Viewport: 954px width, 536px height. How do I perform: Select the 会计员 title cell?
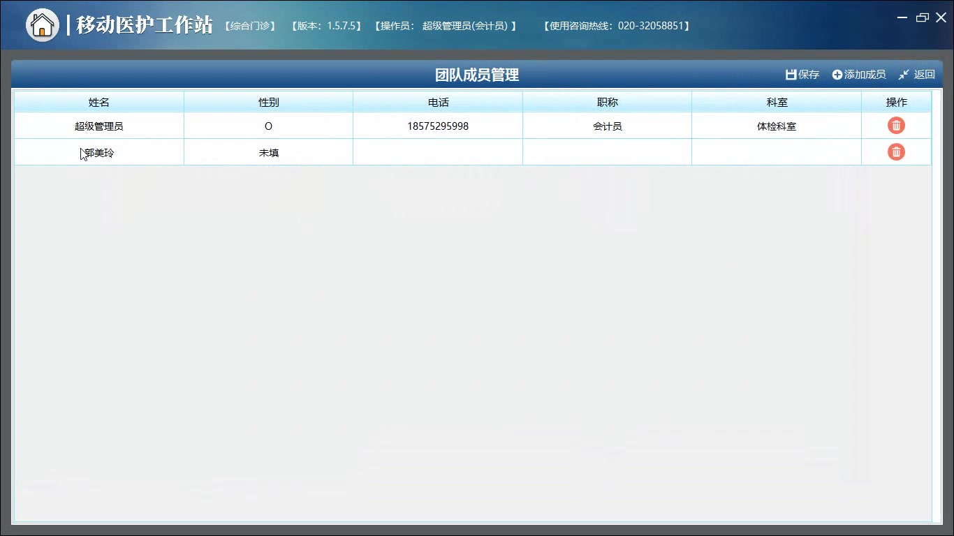click(607, 126)
